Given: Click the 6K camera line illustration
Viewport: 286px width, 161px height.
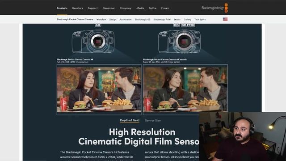Looking at the screenshot, I should pyautogui.click(x=180, y=42).
